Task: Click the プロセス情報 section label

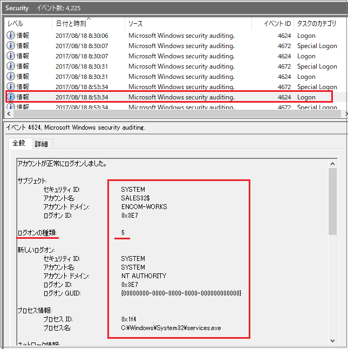Action: 35,310
